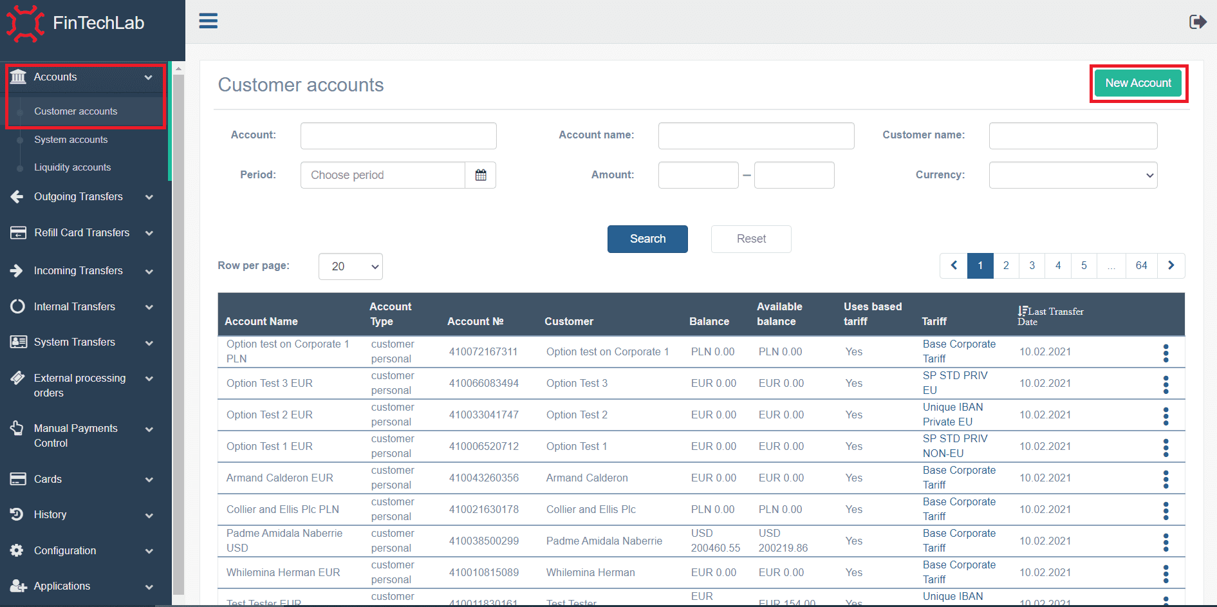
Task: Click the Last Transfer Date sort icon
Action: click(1022, 312)
